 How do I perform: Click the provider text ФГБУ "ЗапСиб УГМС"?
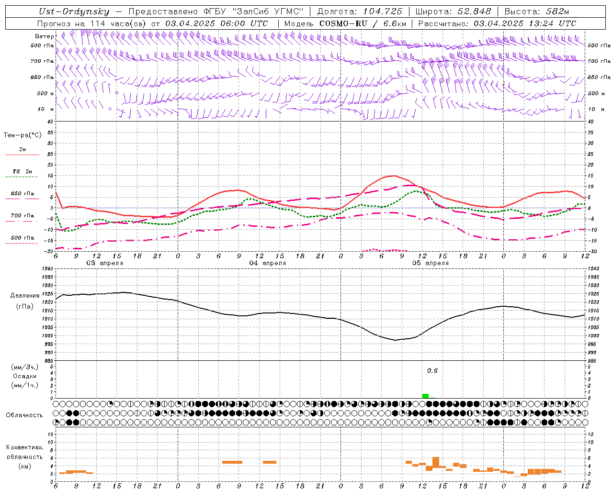(x=253, y=11)
